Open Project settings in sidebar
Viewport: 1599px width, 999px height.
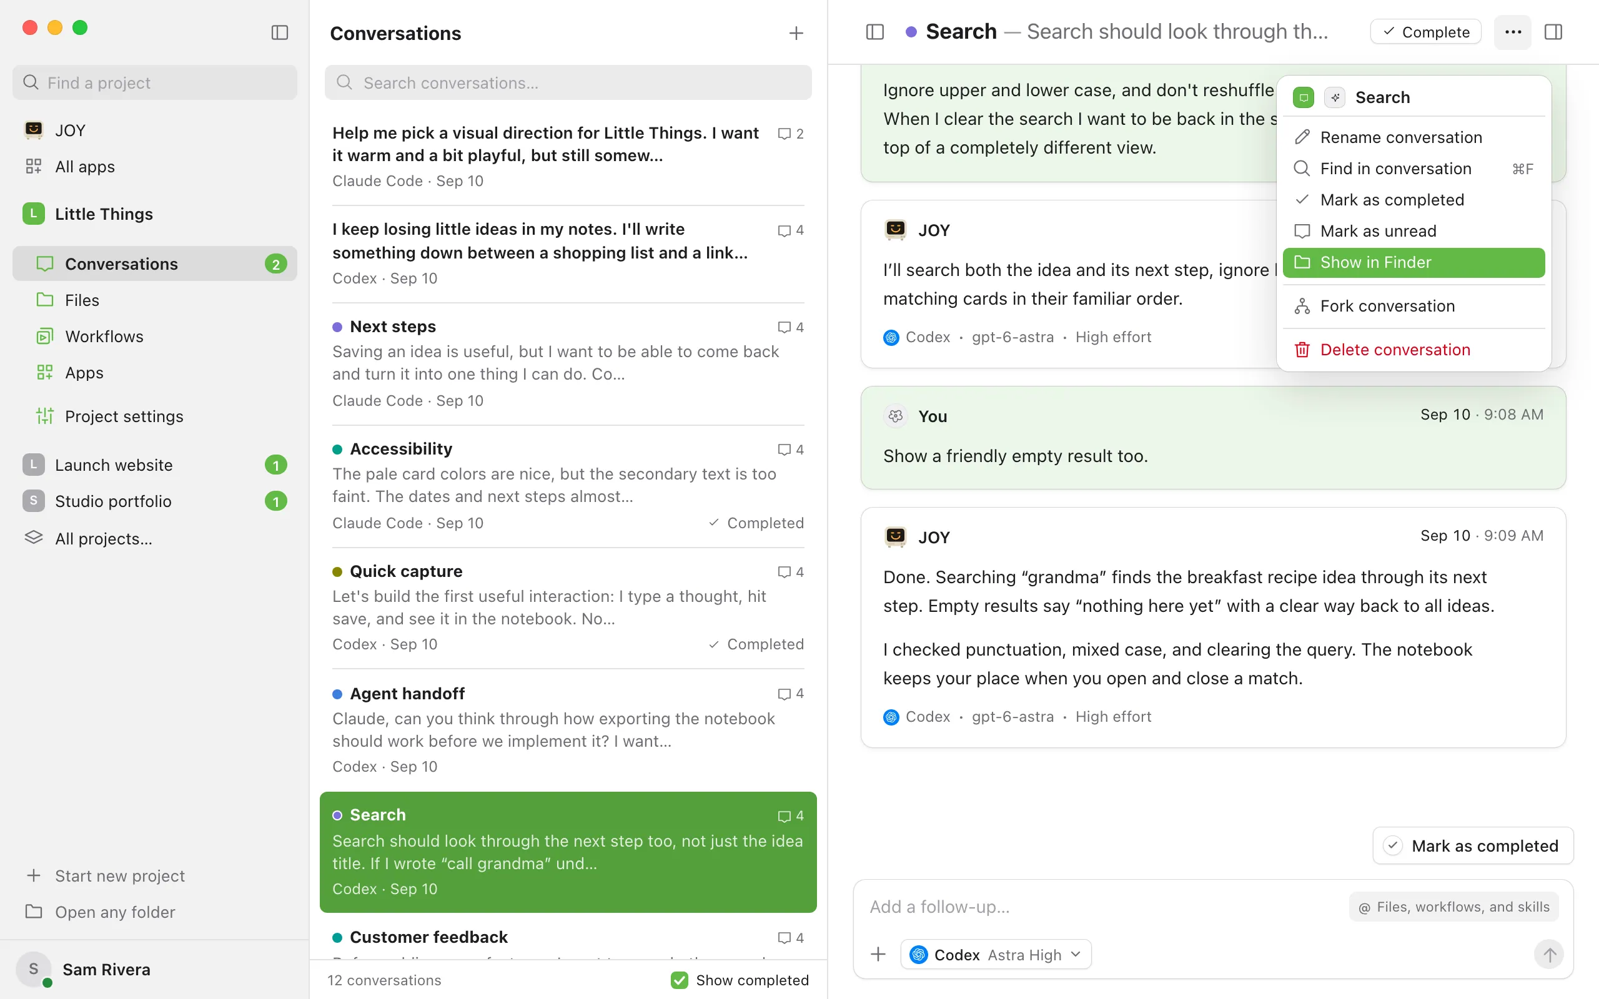pyautogui.click(x=155, y=416)
